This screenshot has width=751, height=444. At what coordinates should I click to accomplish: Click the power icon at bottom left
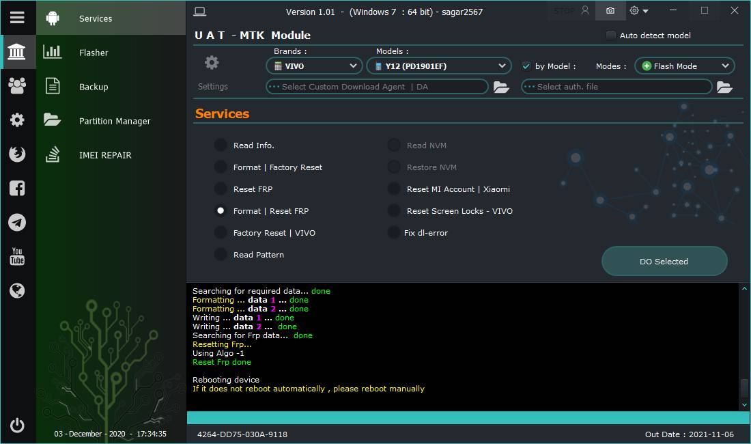pos(17,426)
